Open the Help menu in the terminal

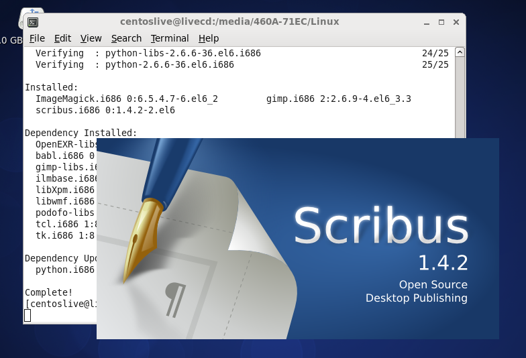pyautogui.click(x=209, y=39)
